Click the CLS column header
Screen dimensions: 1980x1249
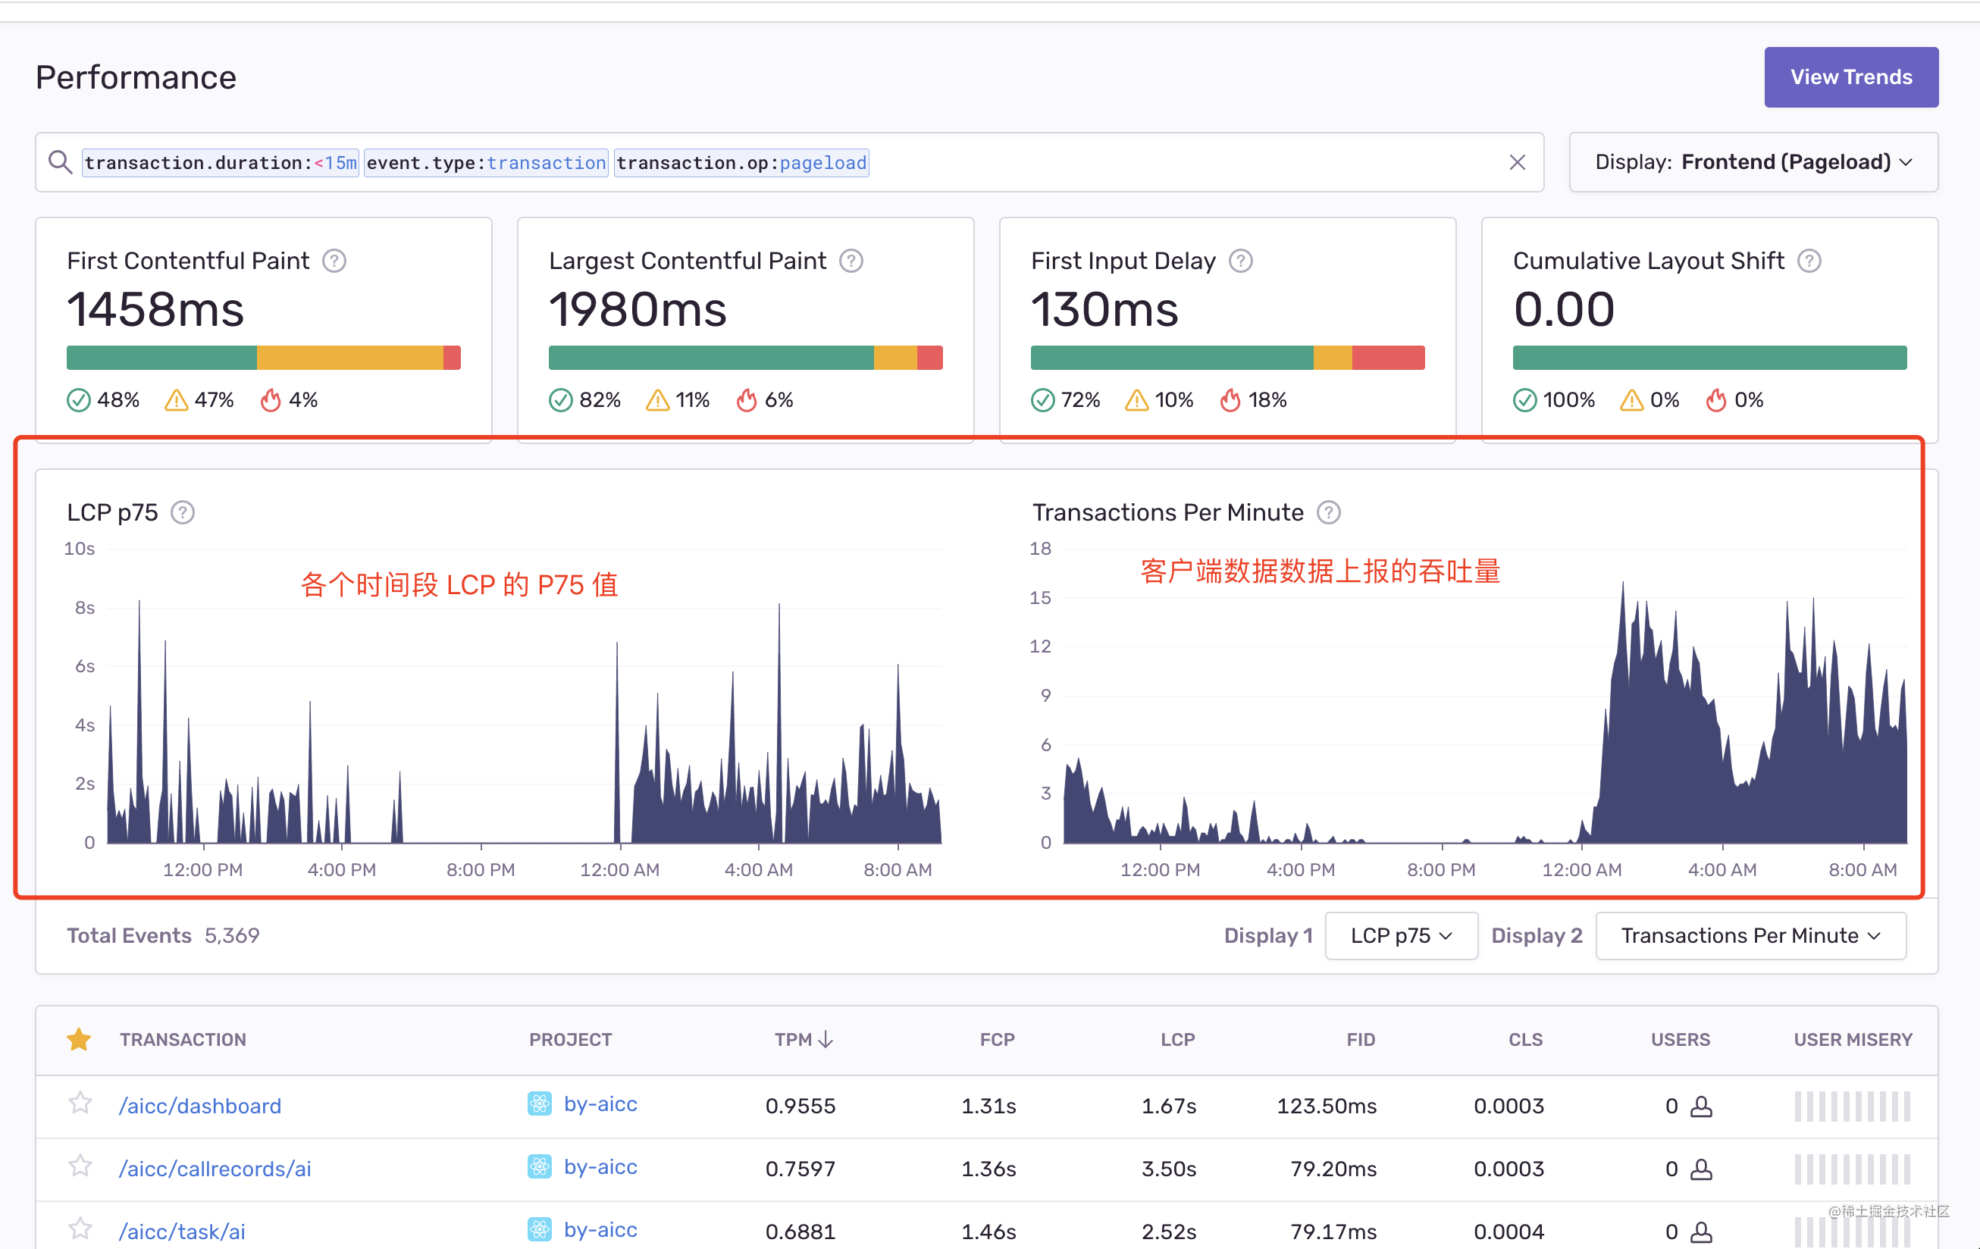pyautogui.click(x=1525, y=1039)
